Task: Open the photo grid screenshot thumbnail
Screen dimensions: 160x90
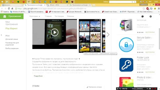Action: [90, 36]
